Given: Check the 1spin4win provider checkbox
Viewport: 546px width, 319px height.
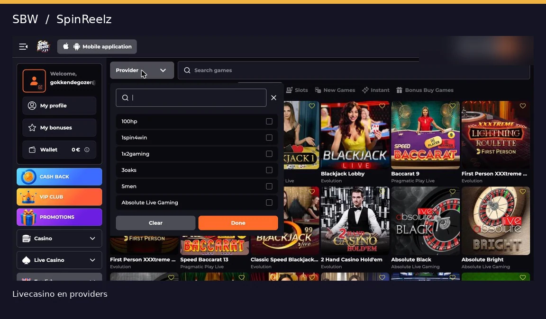Looking at the screenshot, I should (269, 137).
